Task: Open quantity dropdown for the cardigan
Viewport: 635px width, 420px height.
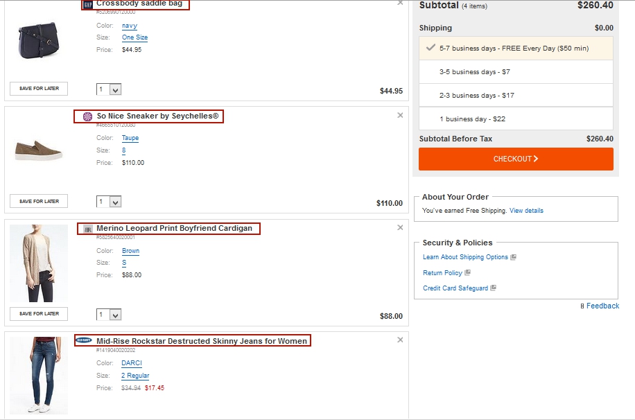Action: coord(110,315)
